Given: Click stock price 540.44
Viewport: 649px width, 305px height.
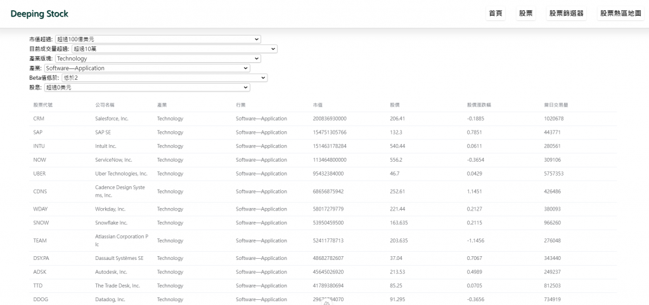Looking at the screenshot, I should click(397, 146).
